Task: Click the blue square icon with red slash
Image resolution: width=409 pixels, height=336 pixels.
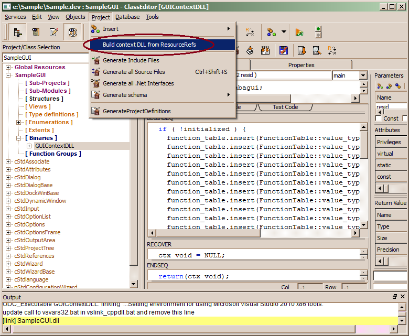Action: tap(283, 50)
